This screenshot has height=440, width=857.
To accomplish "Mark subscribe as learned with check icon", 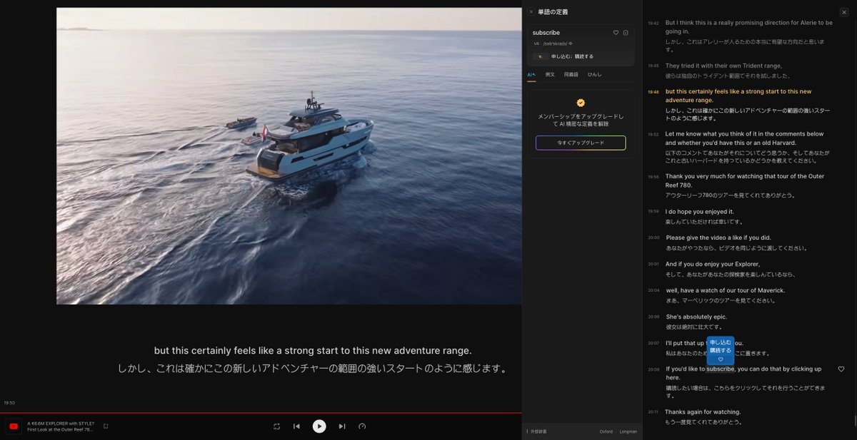I will (x=626, y=33).
